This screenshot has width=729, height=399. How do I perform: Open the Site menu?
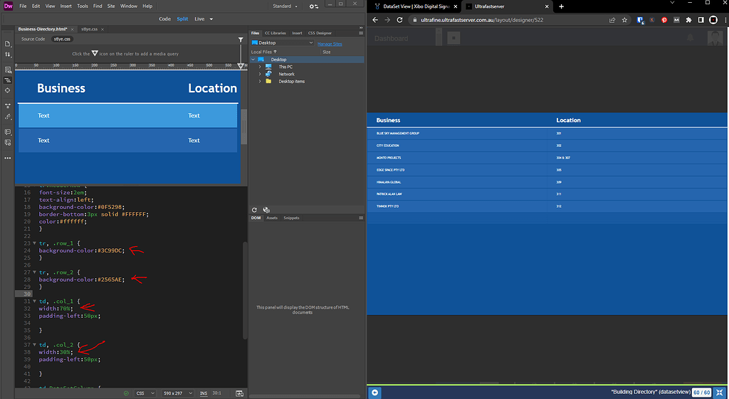point(111,6)
